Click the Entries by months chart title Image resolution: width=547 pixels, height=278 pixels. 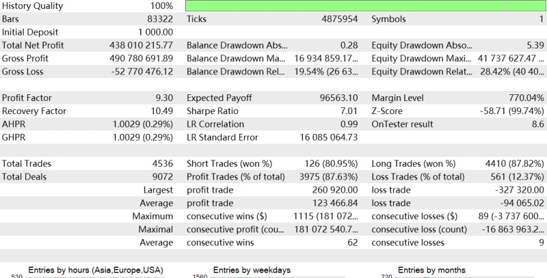430,270
